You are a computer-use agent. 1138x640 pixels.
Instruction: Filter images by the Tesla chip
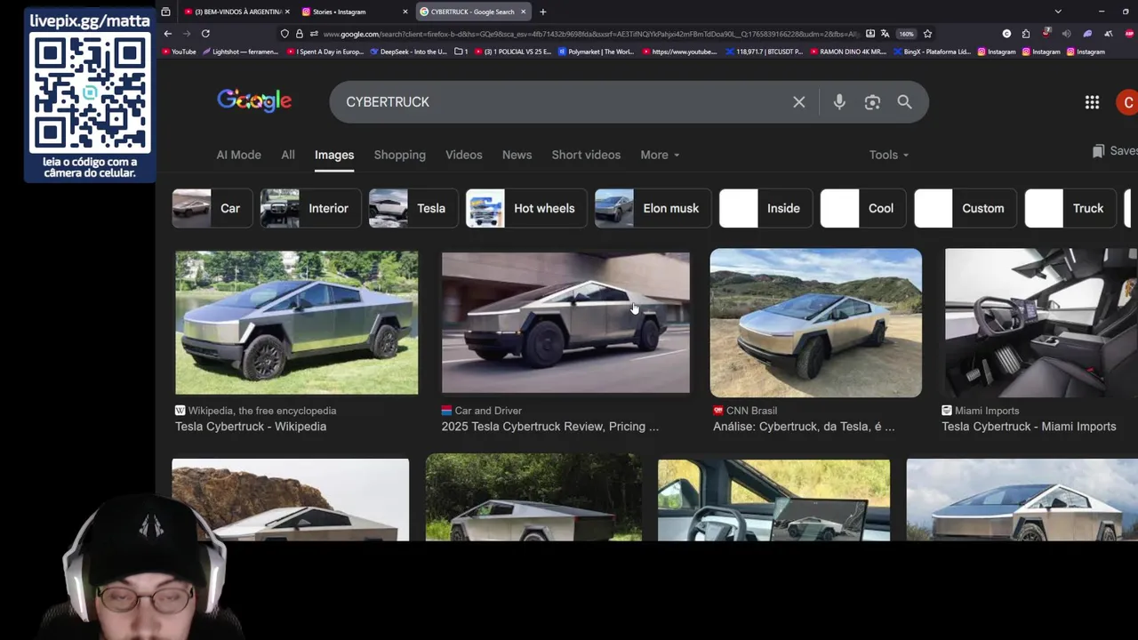pos(413,208)
